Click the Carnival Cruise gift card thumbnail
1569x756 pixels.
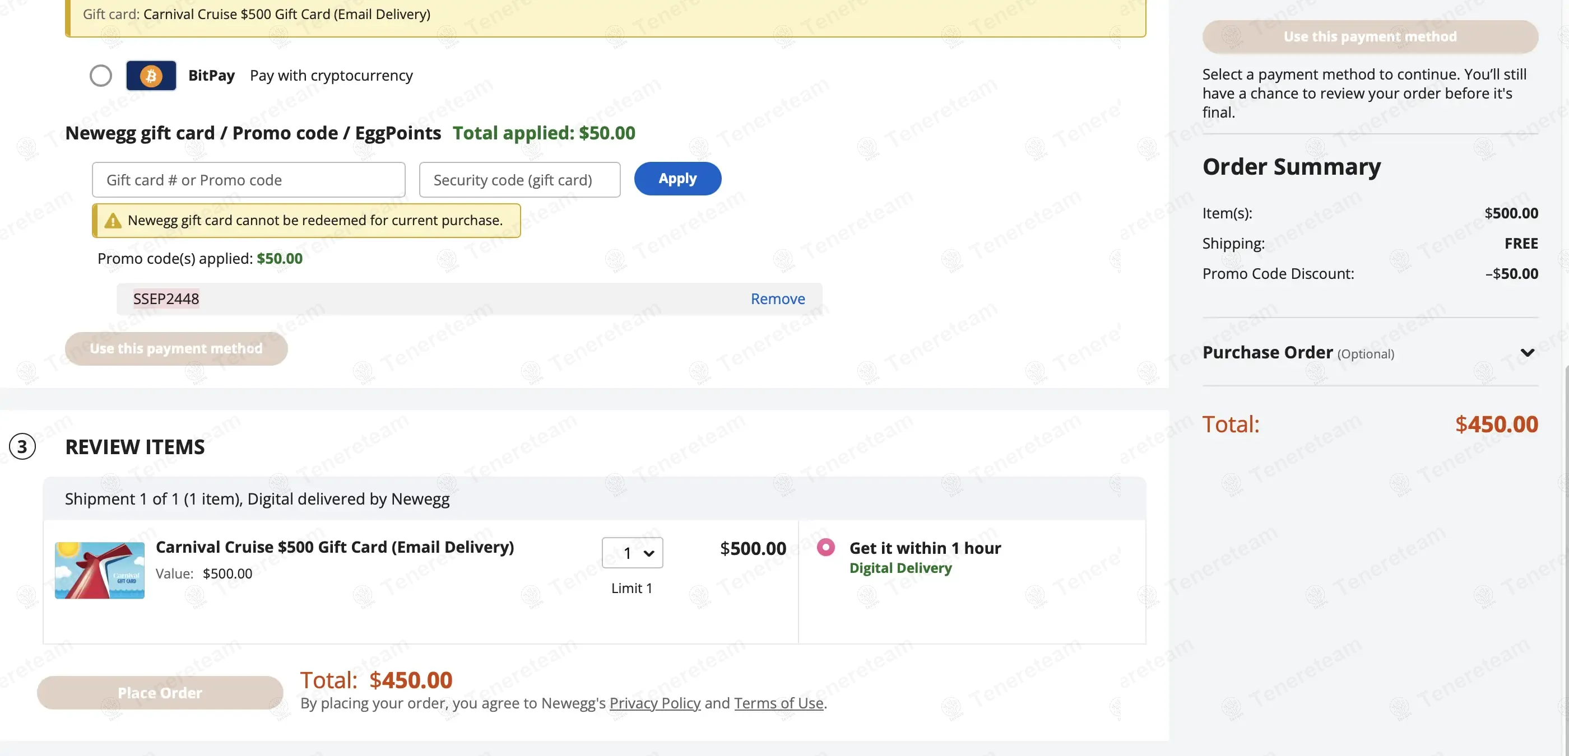click(100, 570)
